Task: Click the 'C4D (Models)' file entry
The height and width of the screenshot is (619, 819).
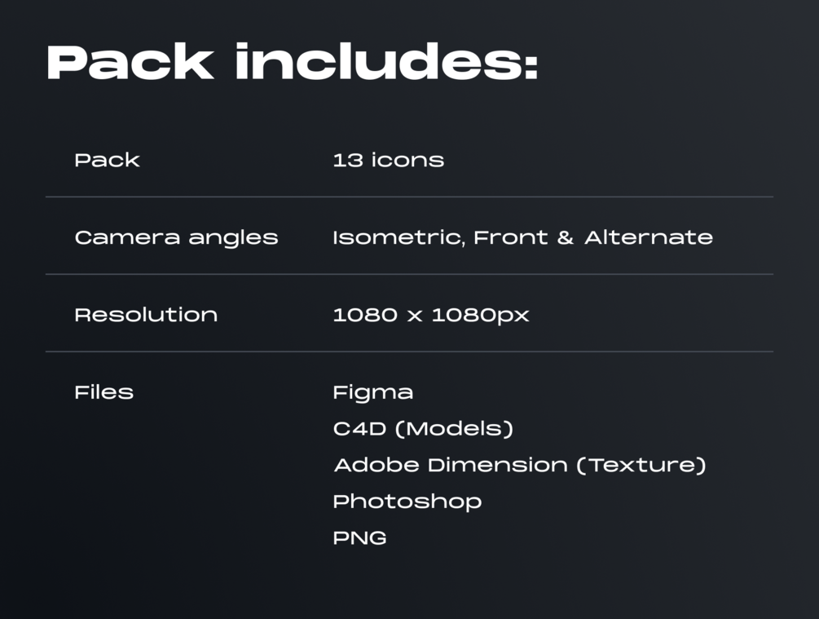Action: [x=423, y=429]
